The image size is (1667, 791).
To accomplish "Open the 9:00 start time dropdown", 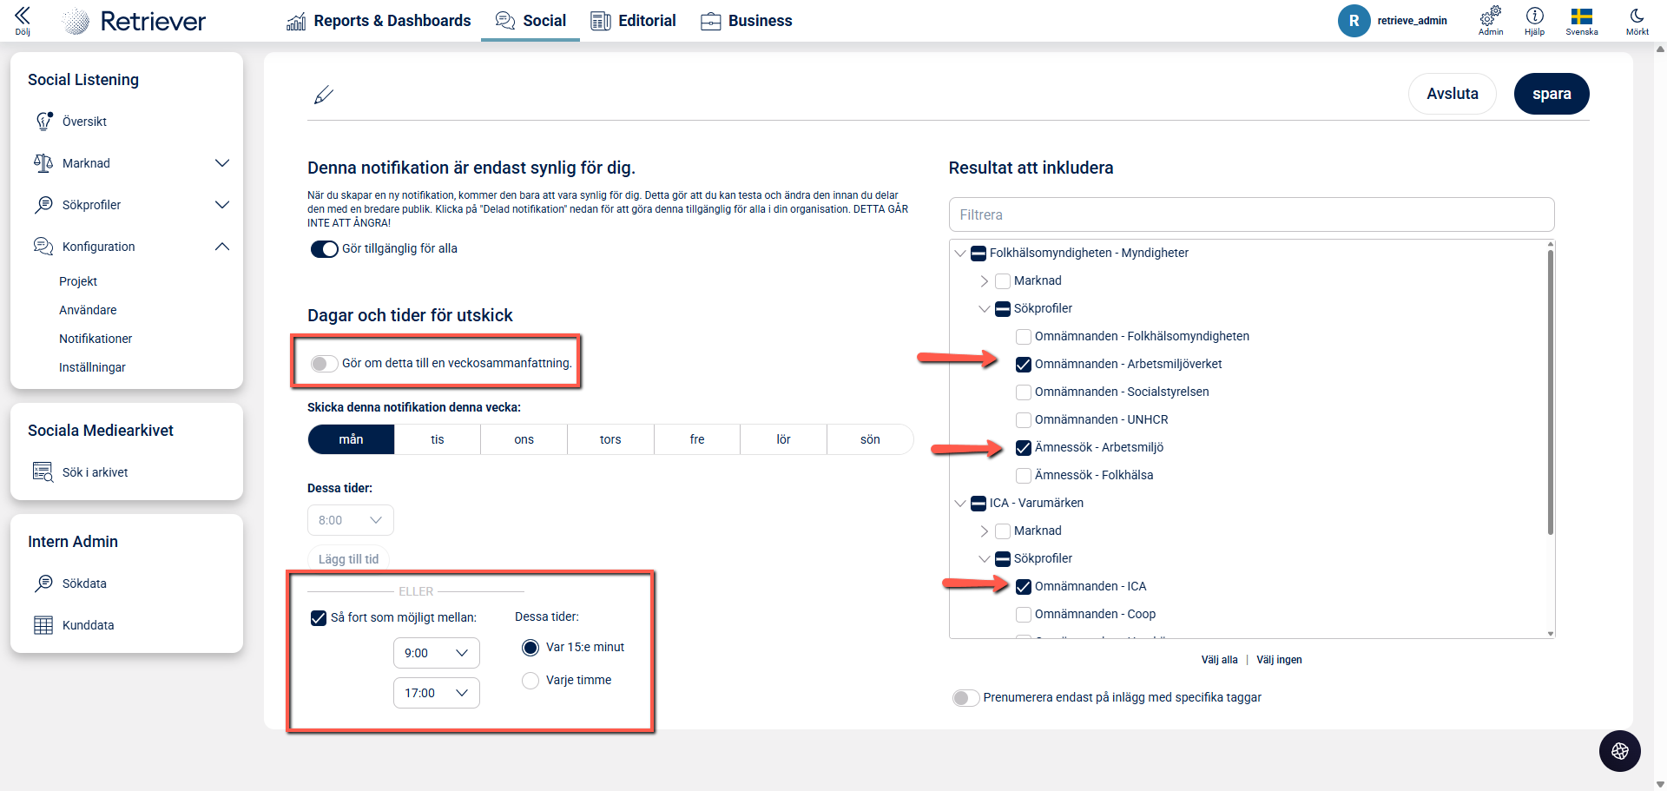I will point(436,653).
